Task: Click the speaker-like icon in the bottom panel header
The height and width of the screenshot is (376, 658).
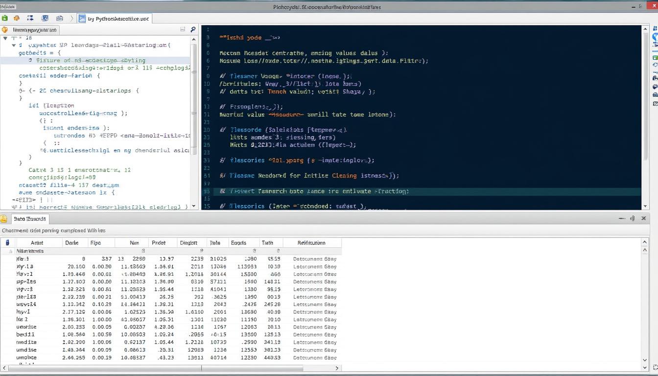Action: (x=633, y=218)
